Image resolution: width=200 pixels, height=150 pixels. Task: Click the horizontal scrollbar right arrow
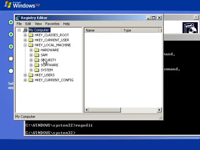pos(159,110)
